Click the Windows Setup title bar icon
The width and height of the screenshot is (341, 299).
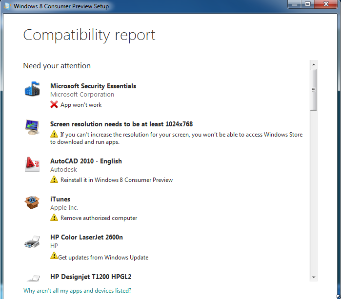click(7, 6)
